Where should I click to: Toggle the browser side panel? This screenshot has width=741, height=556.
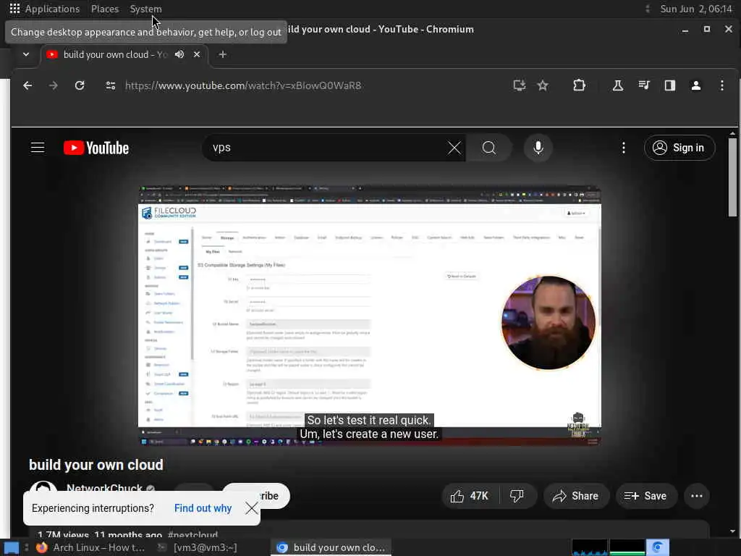tap(669, 85)
